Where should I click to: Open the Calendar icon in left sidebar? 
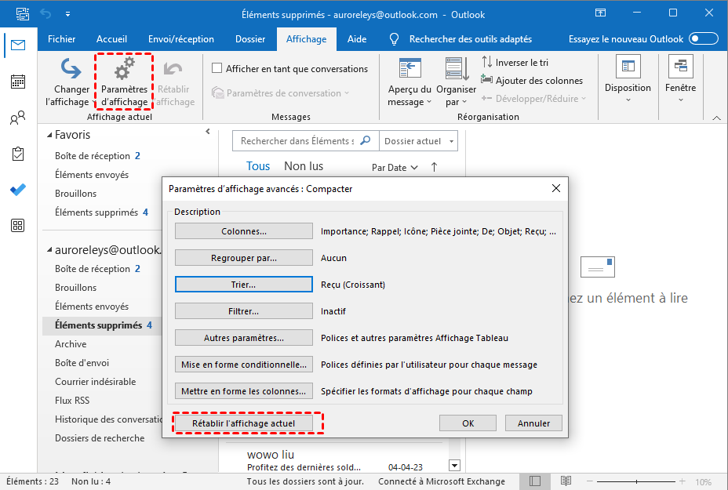[17, 82]
